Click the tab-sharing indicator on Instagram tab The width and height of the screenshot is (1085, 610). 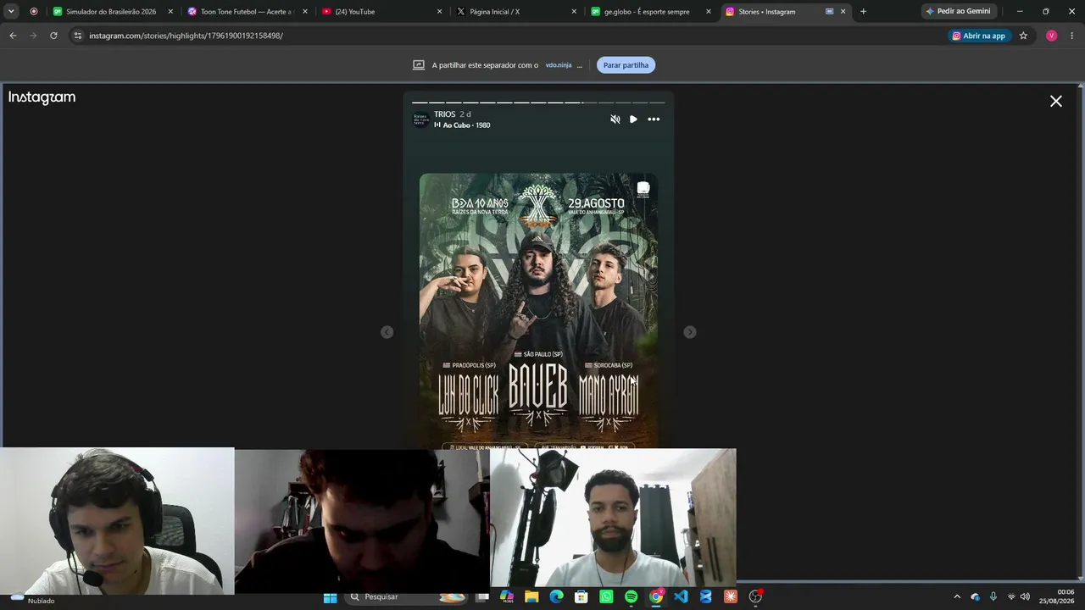(829, 12)
